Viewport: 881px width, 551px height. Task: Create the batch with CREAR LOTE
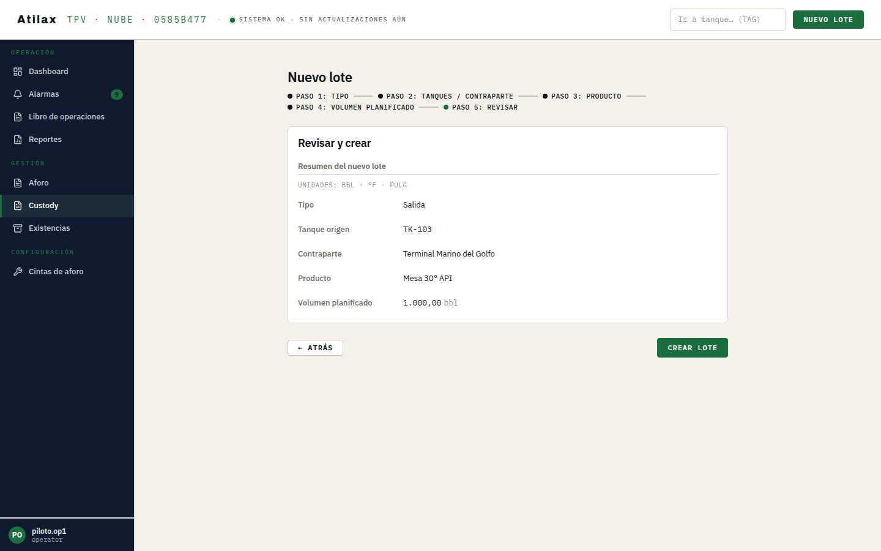point(693,348)
